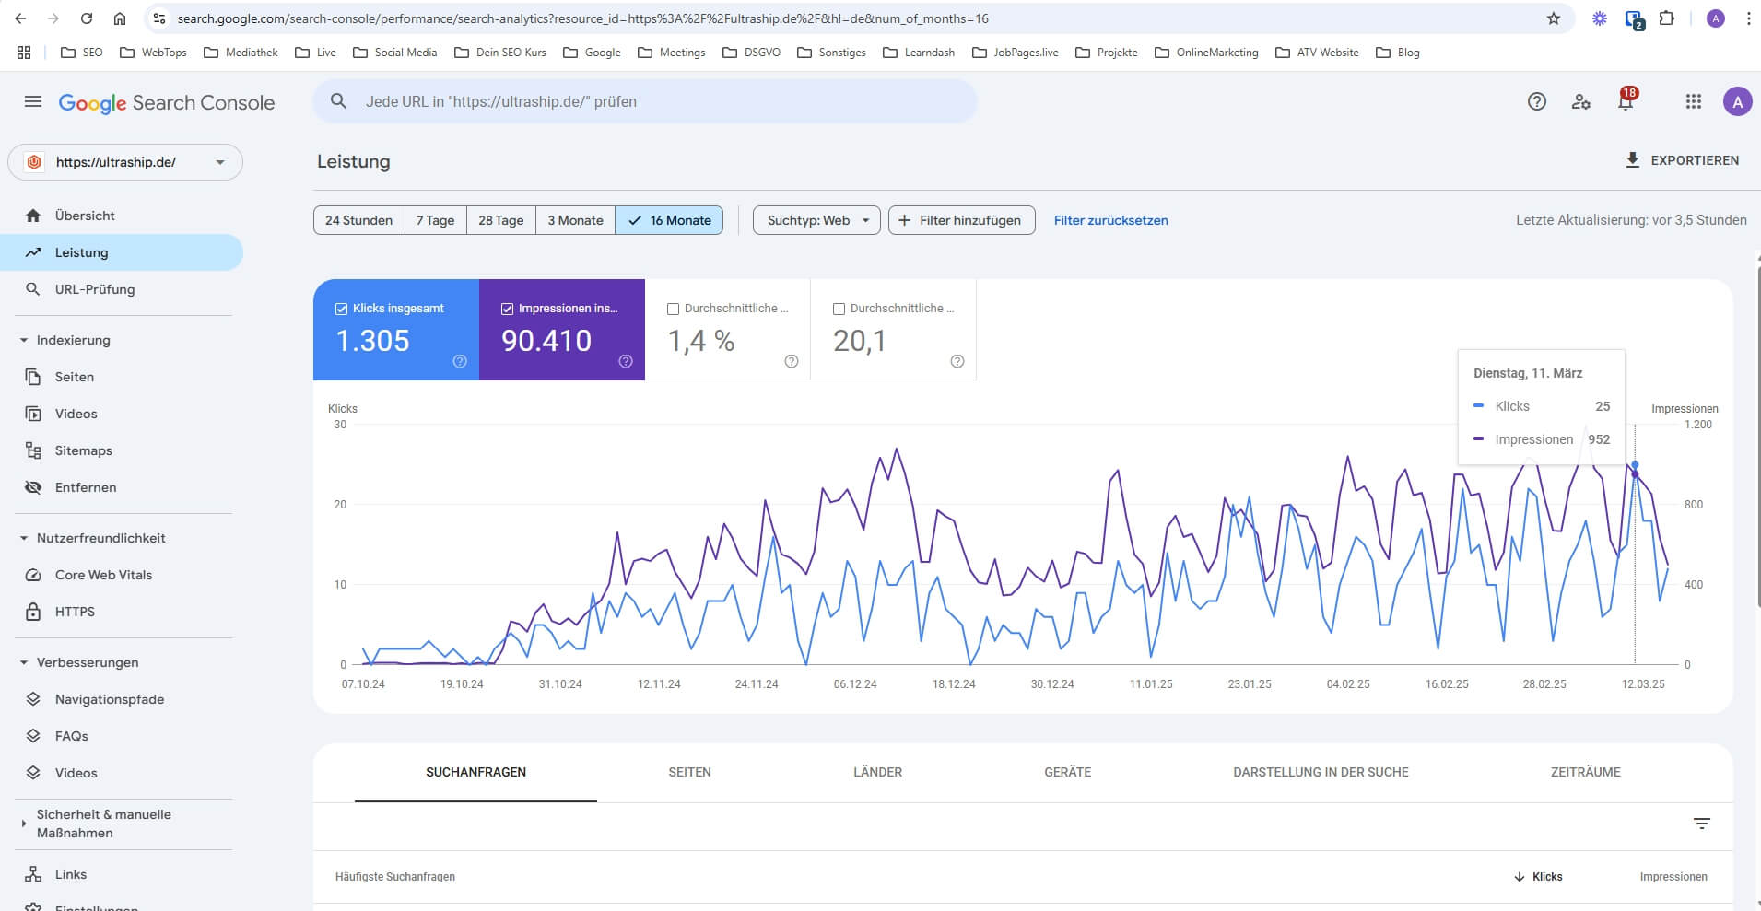
Task: Open the Google apps grid
Action: [1693, 102]
